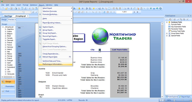Close the _Grouping.rpt tab
Screen dimensions: 192x102
pyautogui.click(x=28, y=16)
